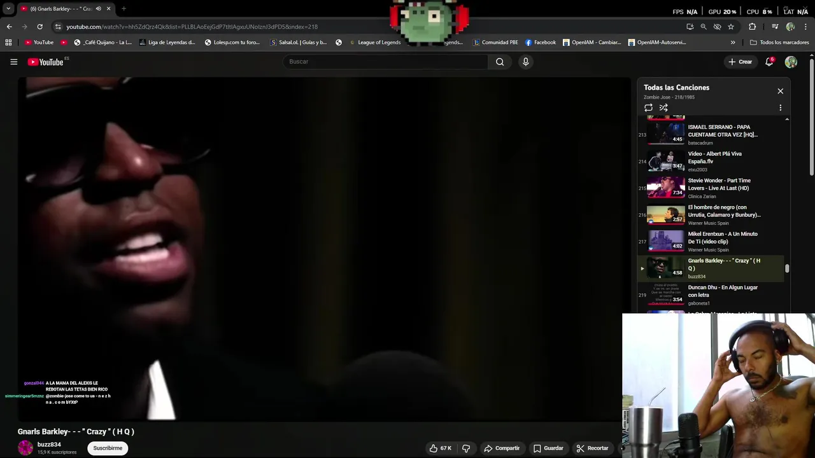Play Mikel Erentxun A Un Minuto thumbnail
The image size is (815, 458).
[665, 241]
